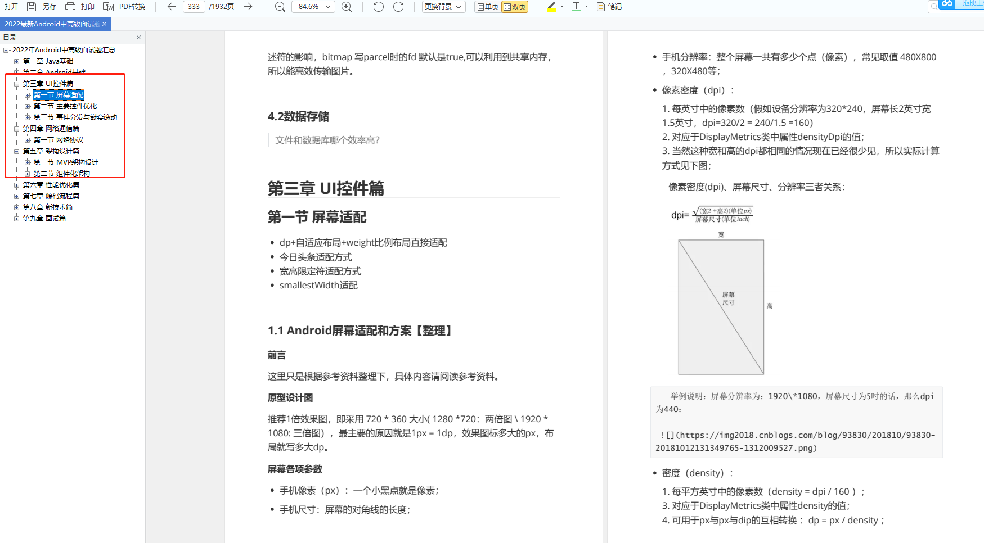984x543 pixels.
Task: Click the cloud upload icon
Action: pos(947,4)
